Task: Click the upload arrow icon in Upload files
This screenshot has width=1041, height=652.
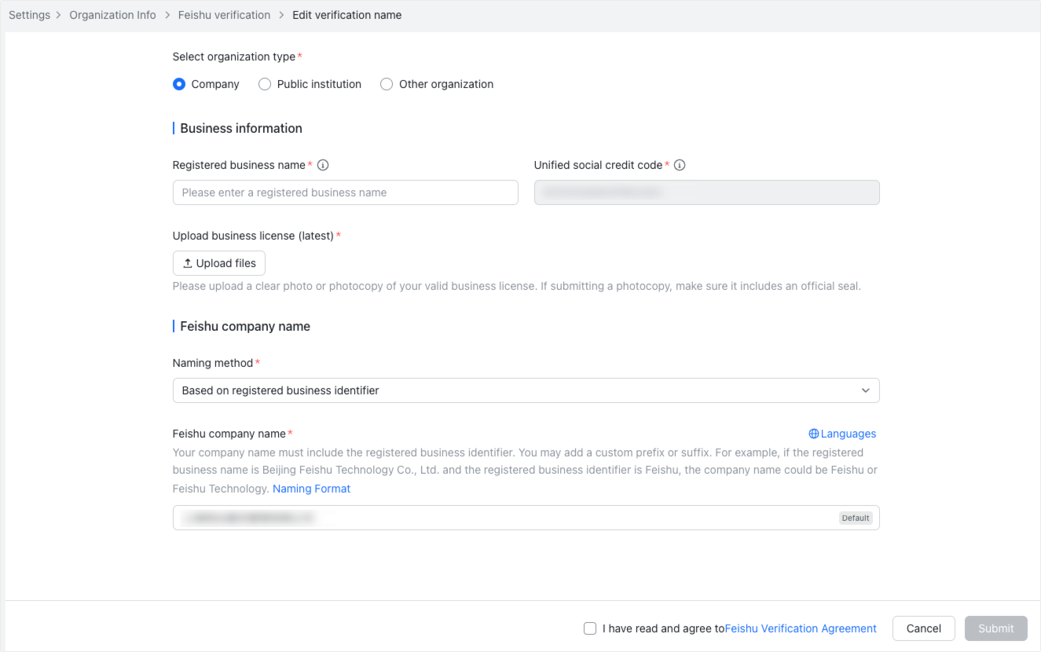Action: click(189, 263)
